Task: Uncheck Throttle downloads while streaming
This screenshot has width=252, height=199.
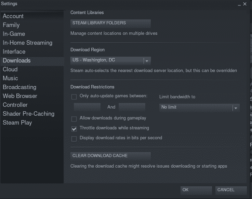Action: click(x=74, y=129)
